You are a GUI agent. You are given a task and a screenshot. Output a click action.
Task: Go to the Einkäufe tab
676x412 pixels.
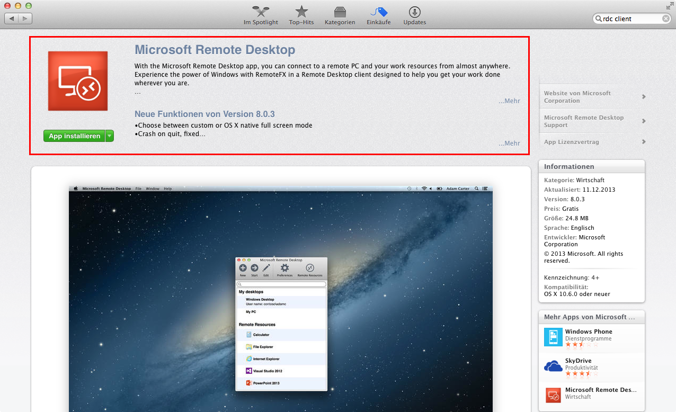379,15
